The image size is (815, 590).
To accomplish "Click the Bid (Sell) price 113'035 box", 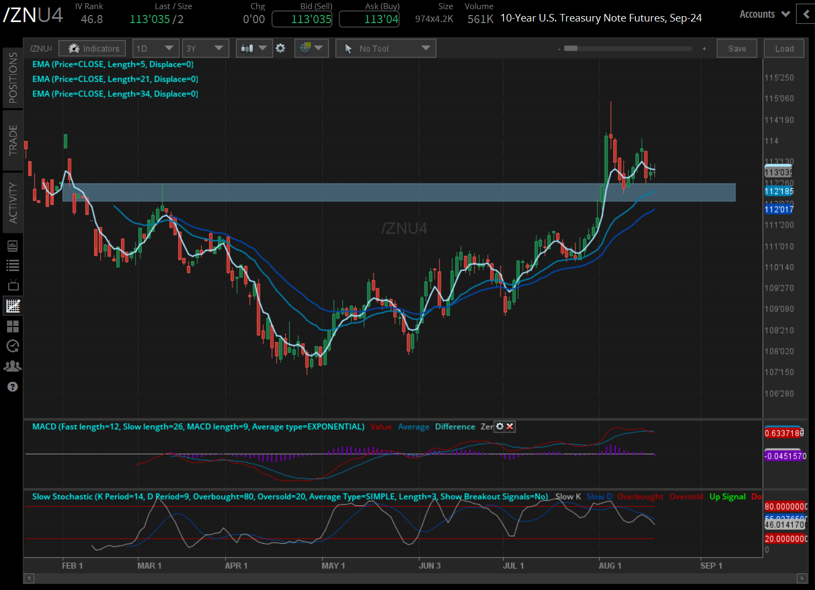I will click(x=302, y=19).
